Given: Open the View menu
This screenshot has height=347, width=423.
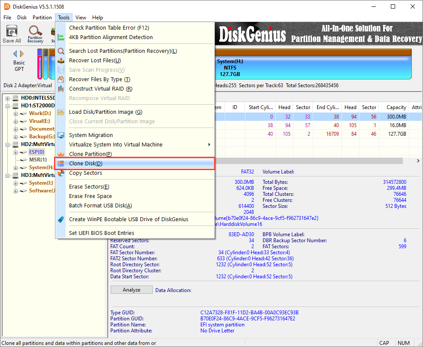Looking at the screenshot, I should (x=81, y=18).
